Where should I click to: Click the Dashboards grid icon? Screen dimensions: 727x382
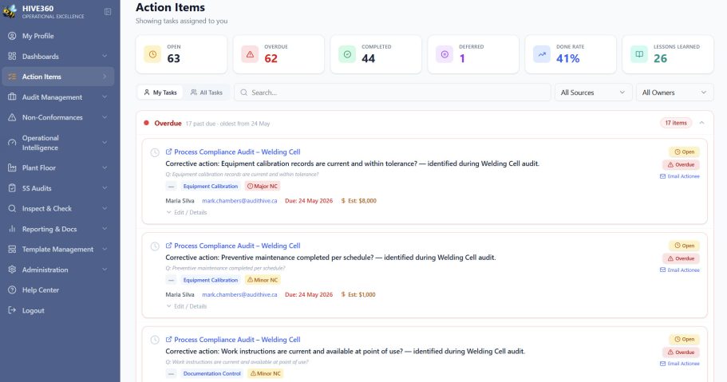coord(12,56)
